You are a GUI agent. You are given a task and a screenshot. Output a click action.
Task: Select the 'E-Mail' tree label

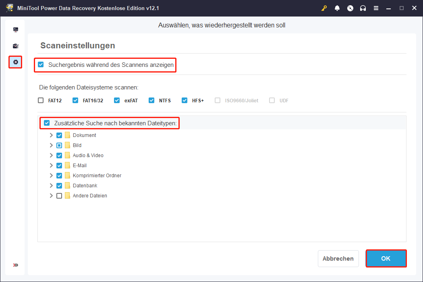click(x=80, y=166)
